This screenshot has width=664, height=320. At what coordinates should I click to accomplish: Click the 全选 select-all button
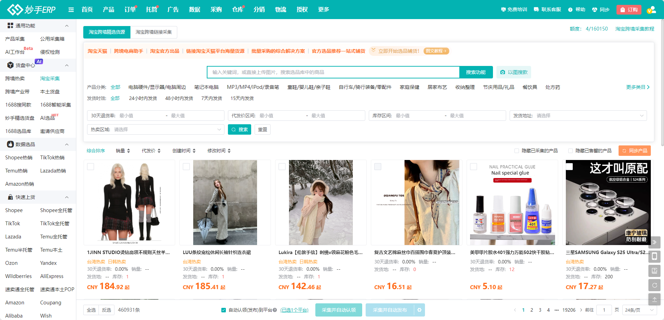91,310
